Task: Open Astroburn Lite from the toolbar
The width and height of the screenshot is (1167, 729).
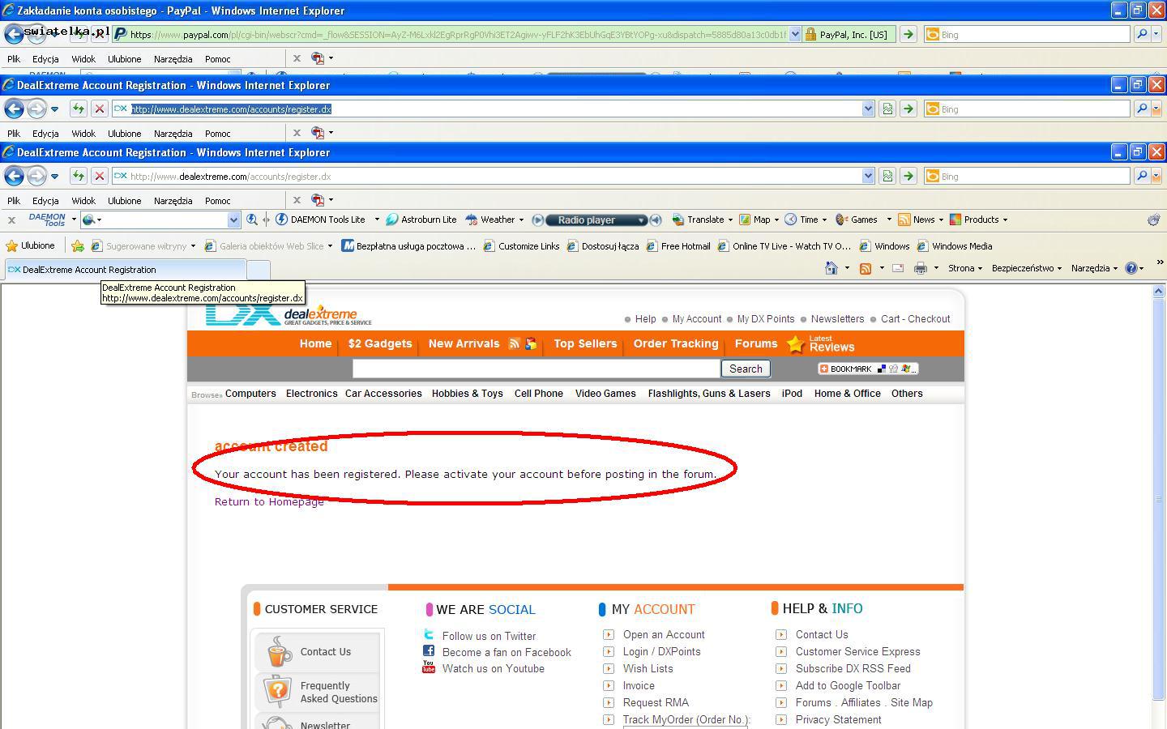Action: (x=421, y=220)
